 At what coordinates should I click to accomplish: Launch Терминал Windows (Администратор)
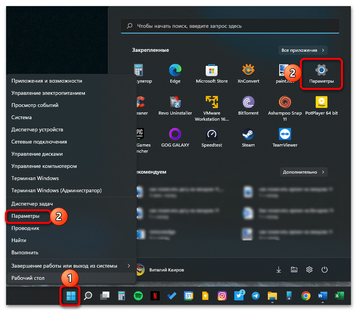point(71,190)
